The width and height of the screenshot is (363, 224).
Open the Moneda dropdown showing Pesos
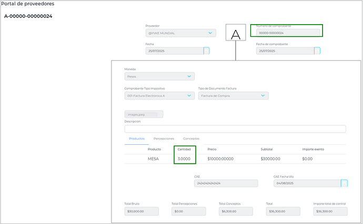click(189, 77)
